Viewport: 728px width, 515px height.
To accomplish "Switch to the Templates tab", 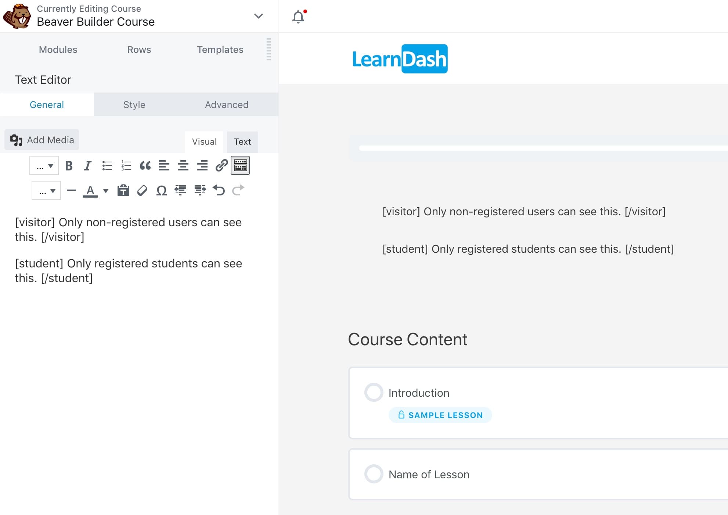I will pos(220,50).
